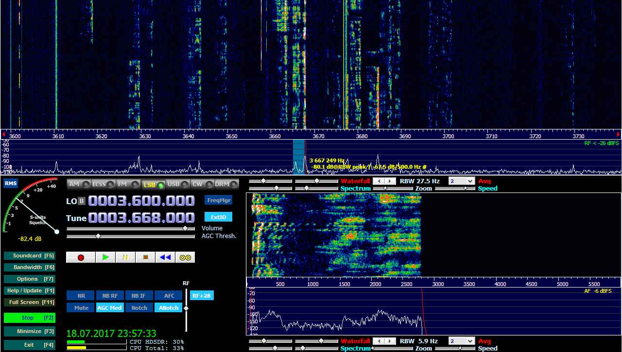Toggle Full Screen [F11]

pyautogui.click(x=29, y=302)
